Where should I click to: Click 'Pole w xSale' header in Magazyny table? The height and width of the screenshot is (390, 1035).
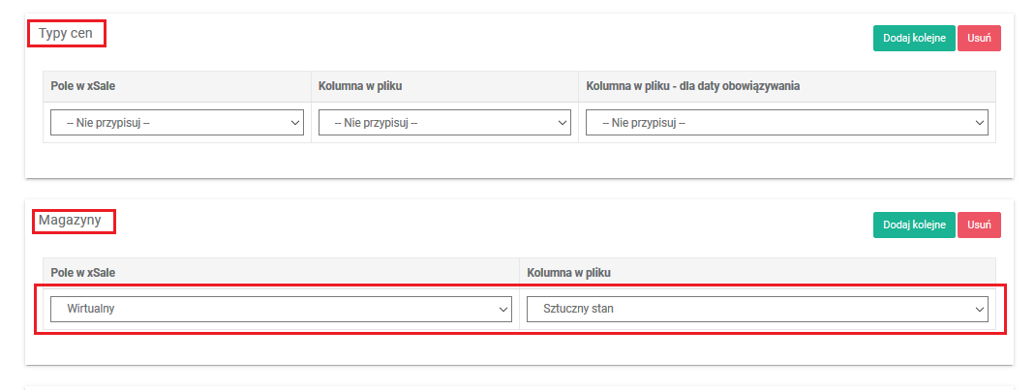click(x=83, y=273)
